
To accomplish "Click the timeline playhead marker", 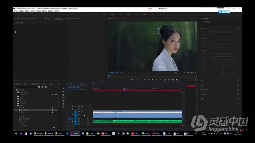I will tap(124, 89).
